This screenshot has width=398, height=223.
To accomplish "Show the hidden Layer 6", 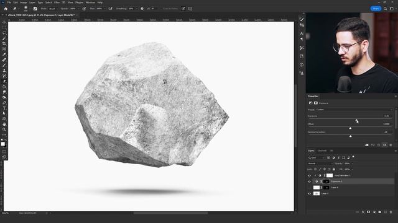I will (x=309, y=188).
